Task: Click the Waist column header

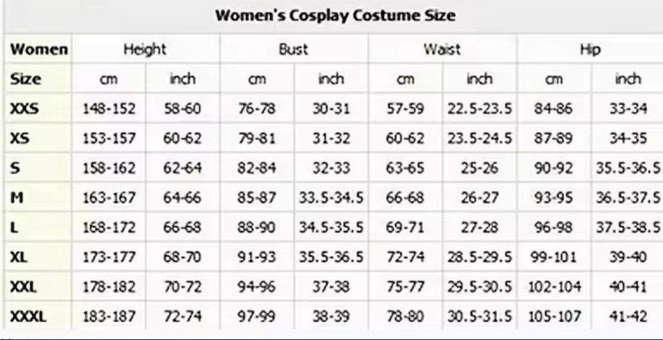Action: point(442,49)
